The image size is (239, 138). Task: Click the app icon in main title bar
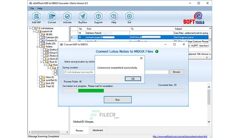31,3
